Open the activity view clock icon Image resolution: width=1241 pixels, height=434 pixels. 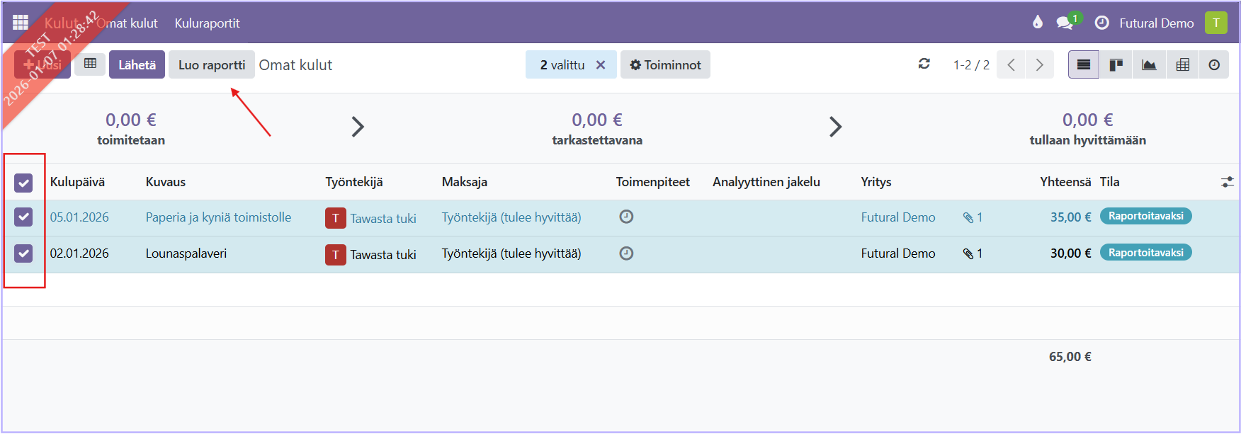[x=1214, y=65]
